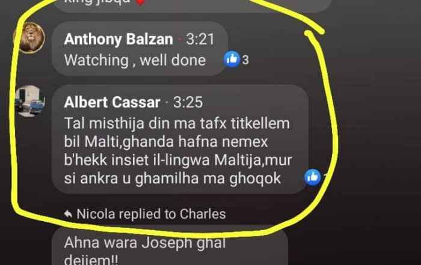The width and height of the screenshot is (421, 265).
Task: Select Albert Cassar's "Tal misthija" comment bubble
Action: (x=180, y=139)
